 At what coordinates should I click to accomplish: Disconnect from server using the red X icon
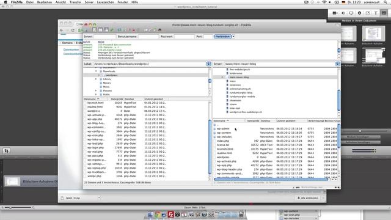[134, 30]
